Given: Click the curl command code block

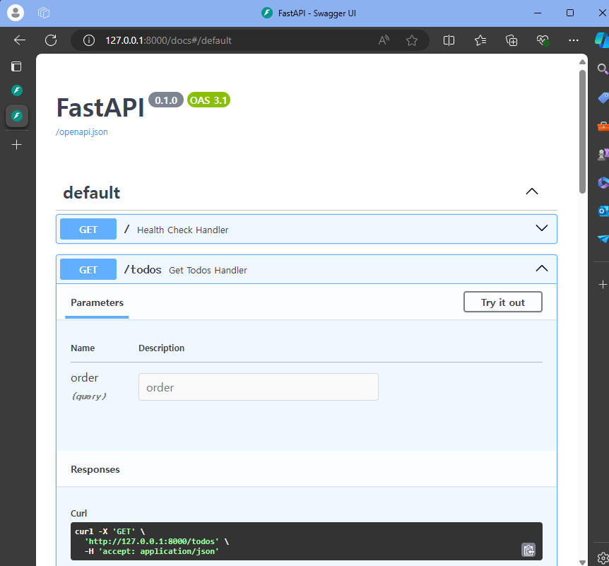Looking at the screenshot, I should pyautogui.click(x=307, y=541).
